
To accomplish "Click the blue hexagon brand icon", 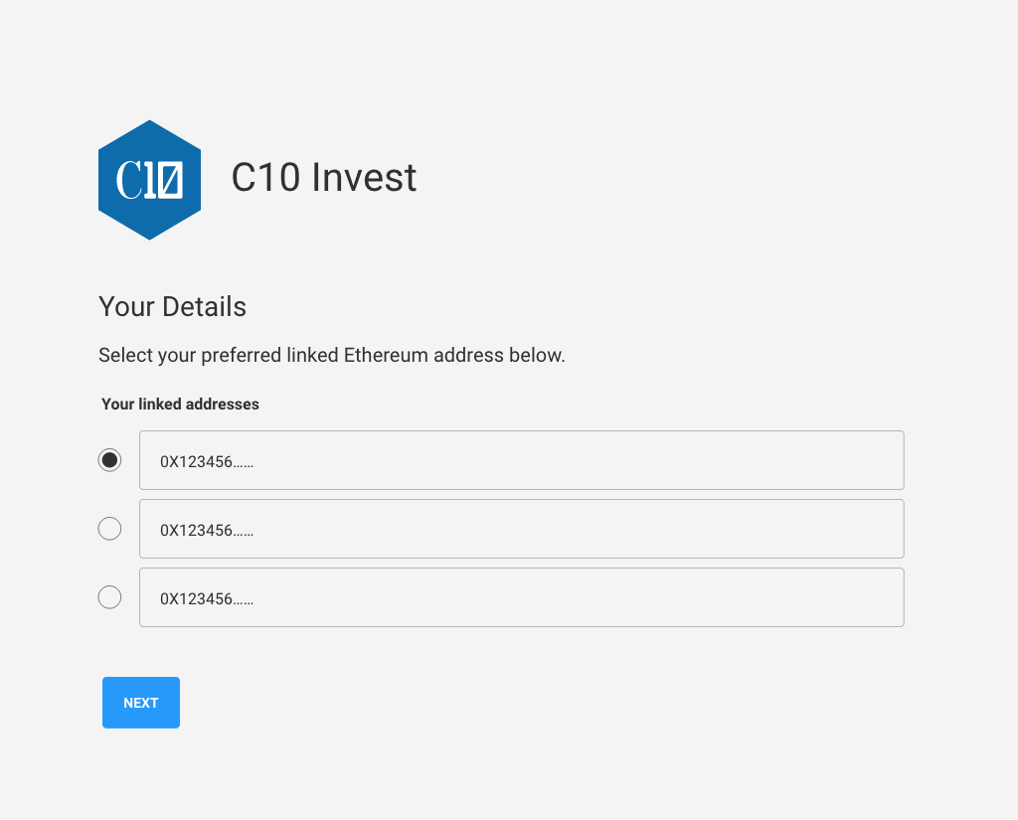I will 149,180.
